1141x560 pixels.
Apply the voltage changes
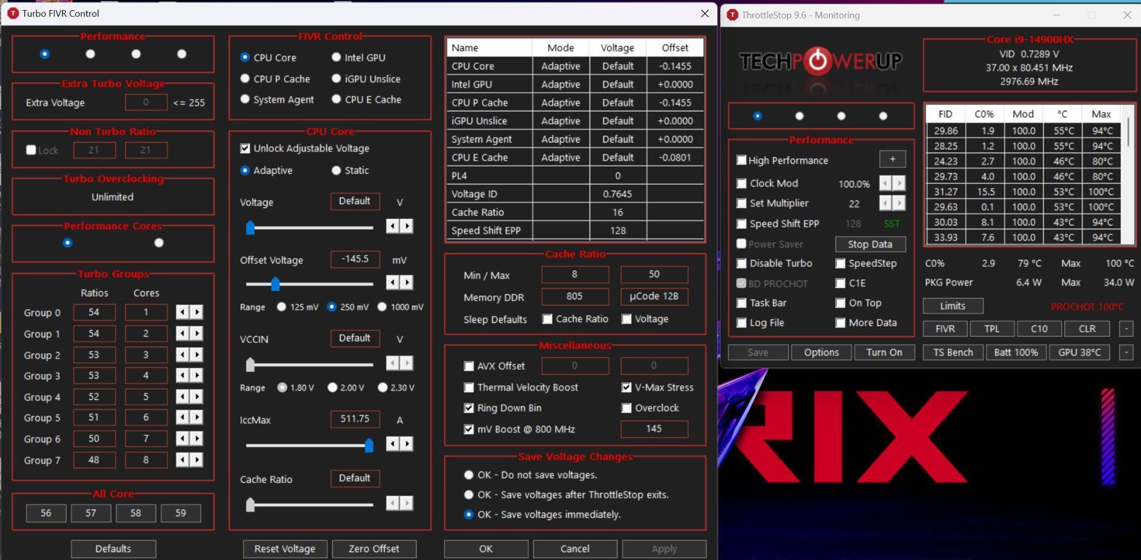(664, 549)
